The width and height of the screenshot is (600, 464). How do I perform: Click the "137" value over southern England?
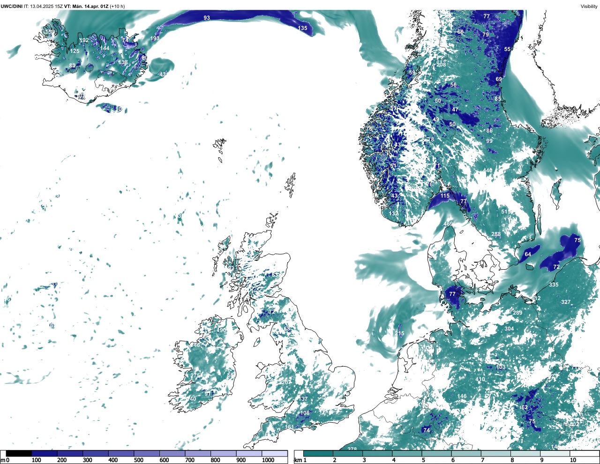pyautogui.click(x=303, y=399)
